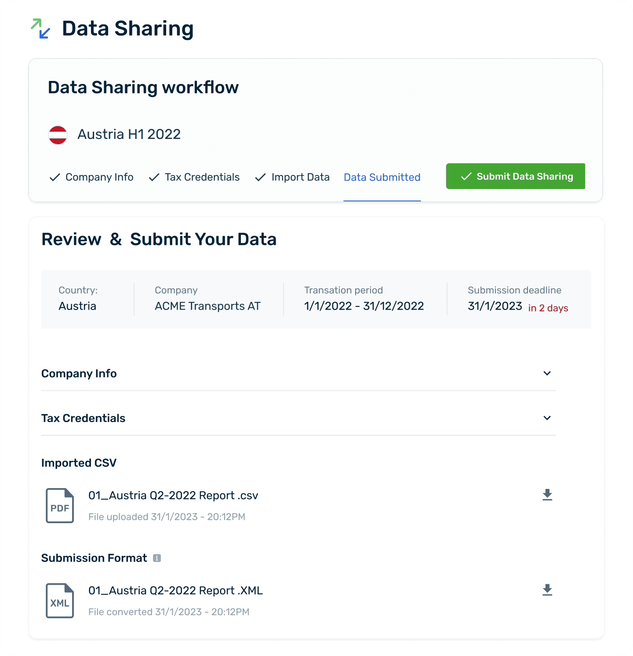The width and height of the screenshot is (633, 656).
Task: Click the Company Info accordion heading
Action: [79, 374]
